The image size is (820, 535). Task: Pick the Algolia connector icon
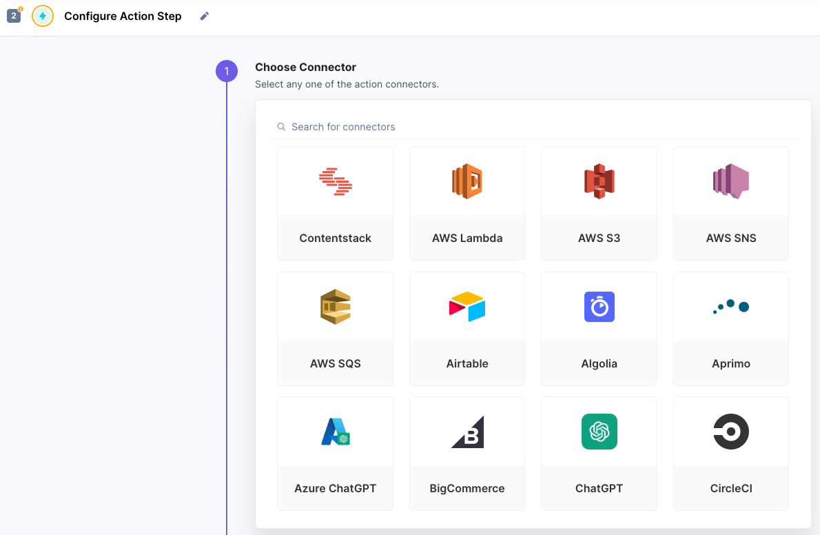tap(599, 307)
